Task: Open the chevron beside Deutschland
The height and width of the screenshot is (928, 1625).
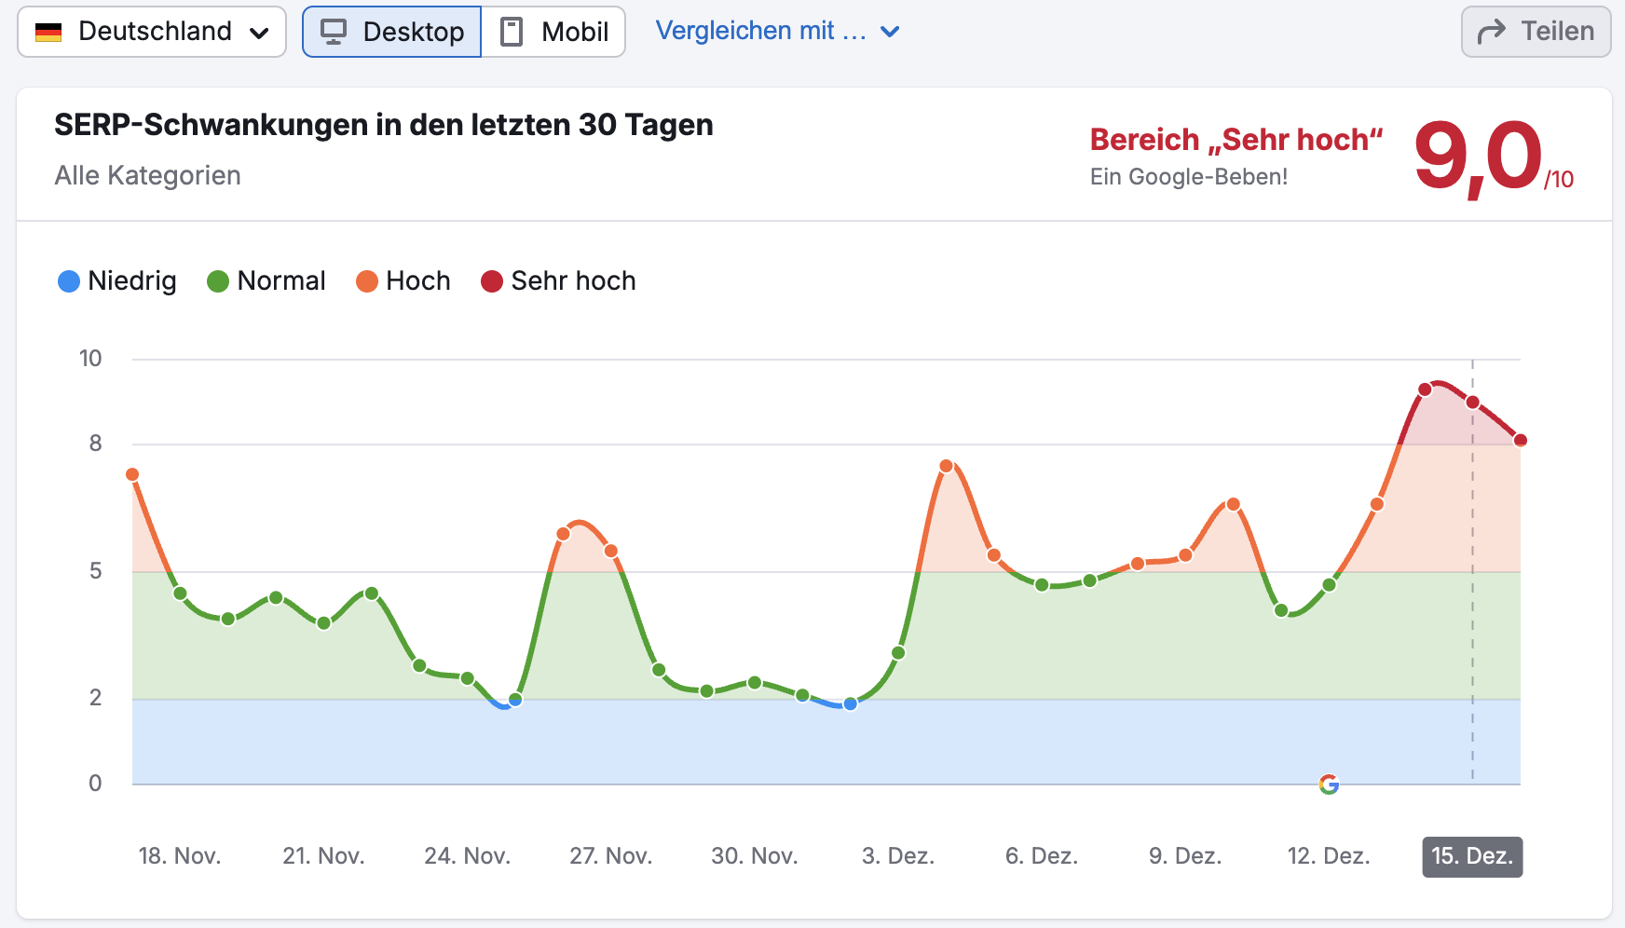Action: [x=261, y=31]
